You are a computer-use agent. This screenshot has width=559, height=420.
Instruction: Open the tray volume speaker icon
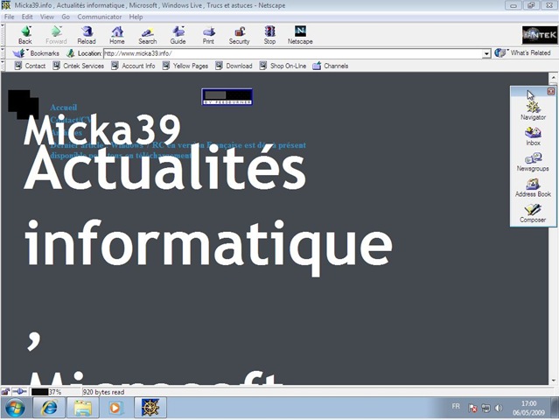click(499, 409)
